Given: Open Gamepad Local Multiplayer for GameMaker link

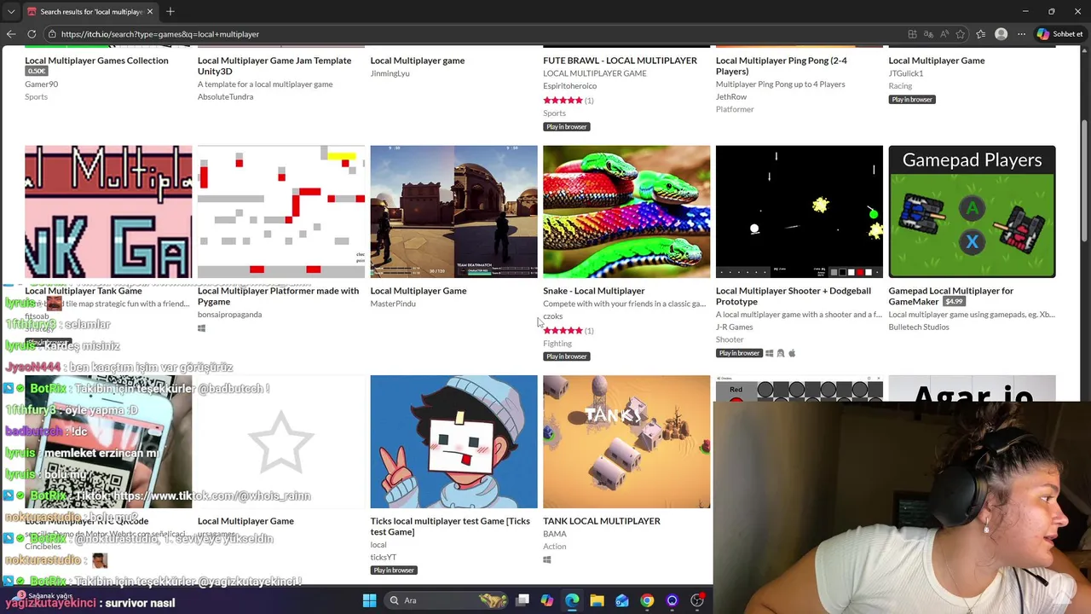Looking at the screenshot, I should coord(950,296).
